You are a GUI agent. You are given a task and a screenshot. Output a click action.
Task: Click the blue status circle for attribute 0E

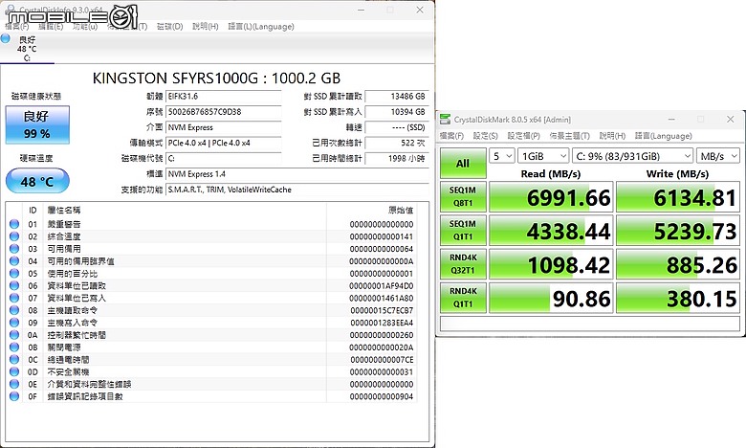tap(14, 384)
